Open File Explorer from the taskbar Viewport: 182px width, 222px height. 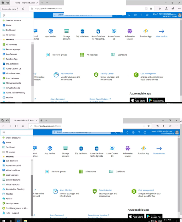pyautogui.click(x=25, y=221)
